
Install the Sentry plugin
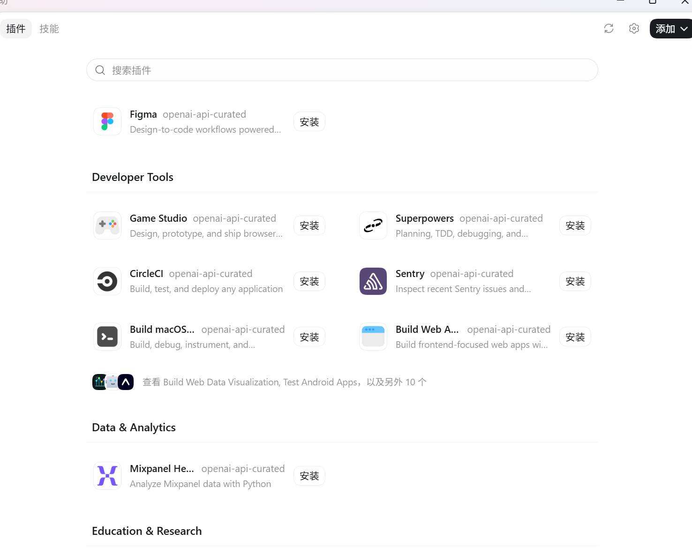575,281
